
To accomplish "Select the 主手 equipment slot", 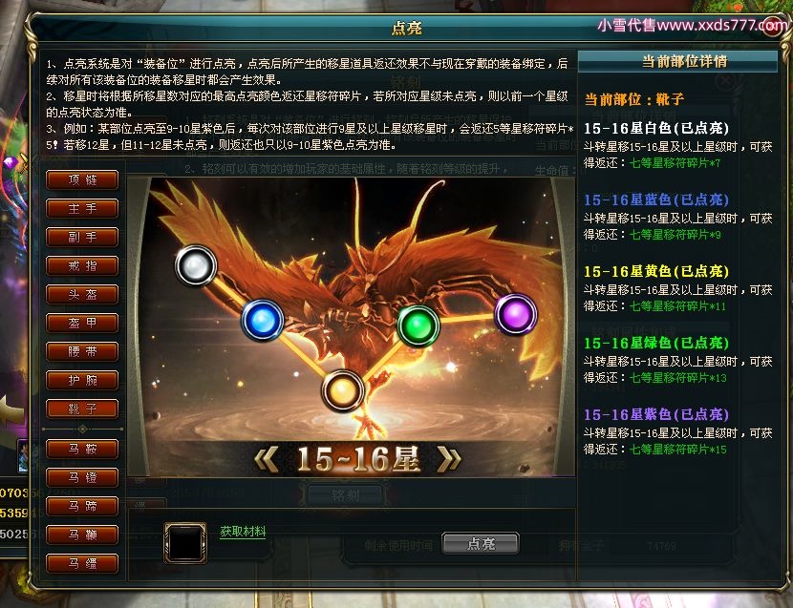I will pyautogui.click(x=82, y=208).
